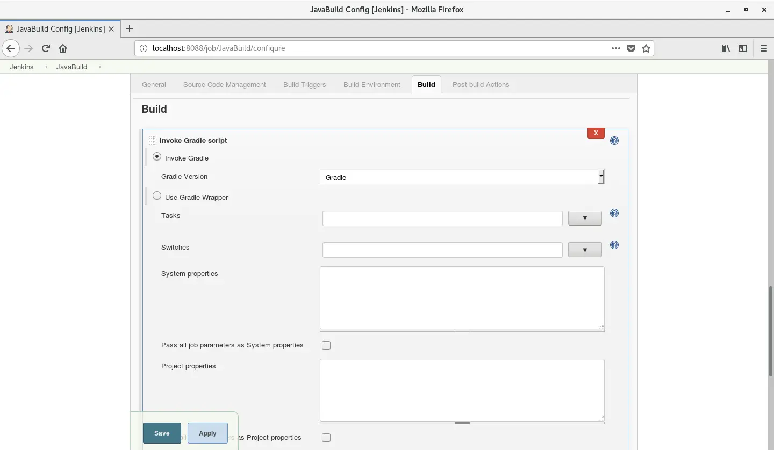Open help for Invoke Gradle script
774x450 pixels.
click(x=614, y=141)
